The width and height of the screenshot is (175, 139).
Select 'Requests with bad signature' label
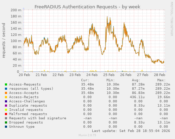click(38, 118)
